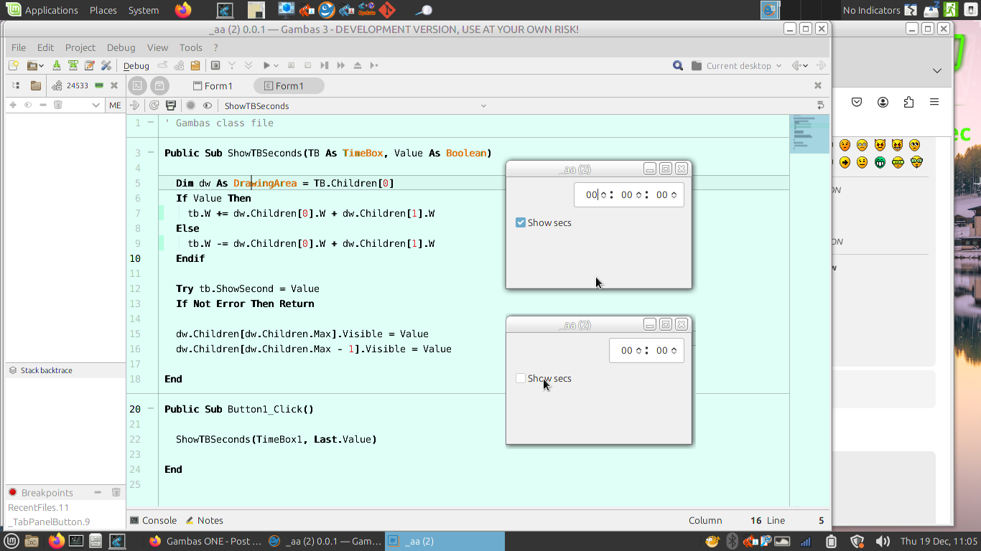981x551 pixels.
Task: Open the project properties wrench-and-screwdriver icon
Action: (x=106, y=65)
